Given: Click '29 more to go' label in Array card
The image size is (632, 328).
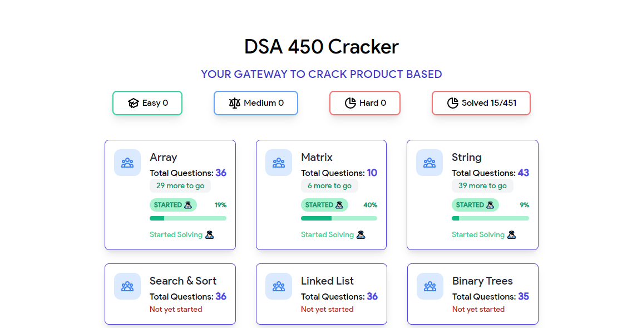Looking at the screenshot, I should 180,185.
